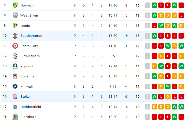Click the Blackburn rose crest
Image resolution: width=186 pixels, height=122 pixels.
click(x=15, y=117)
